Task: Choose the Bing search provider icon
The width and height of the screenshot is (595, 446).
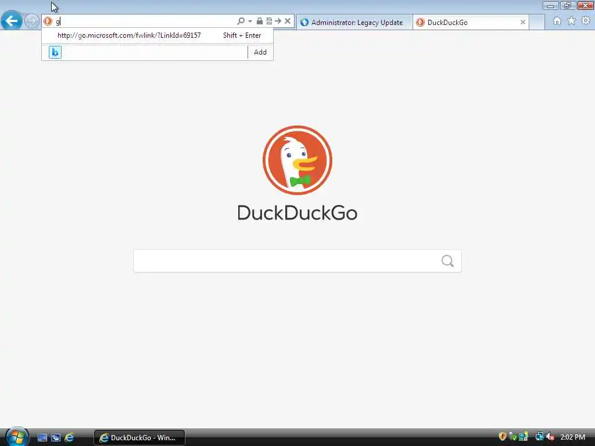Action: (55, 52)
